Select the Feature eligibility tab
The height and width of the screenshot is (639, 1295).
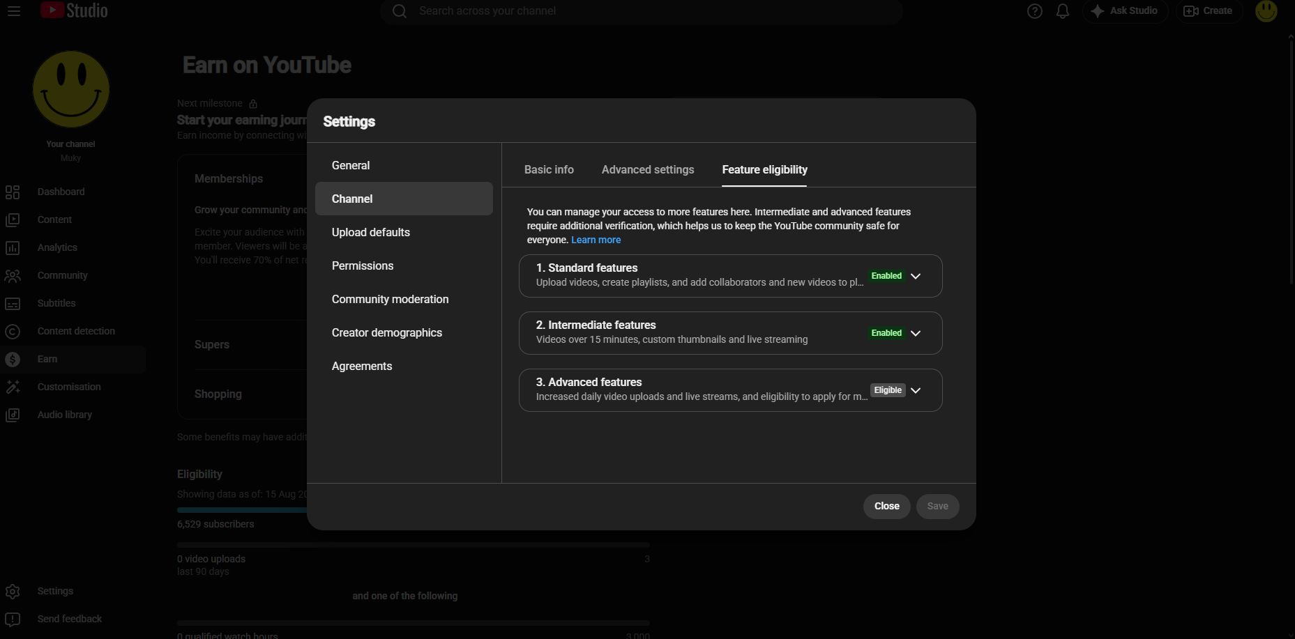[764, 169]
